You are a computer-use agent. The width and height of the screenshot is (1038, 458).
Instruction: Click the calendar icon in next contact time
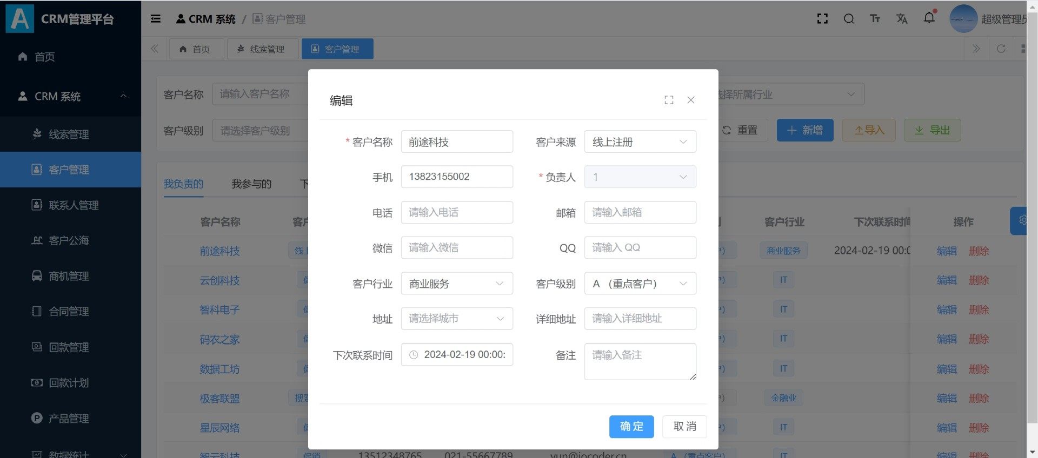point(414,355)
